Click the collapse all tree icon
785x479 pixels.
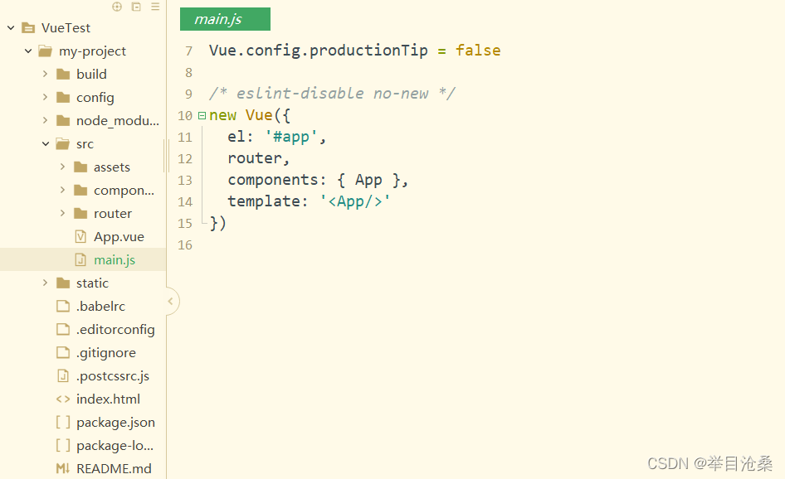click(x=136, y=7)
